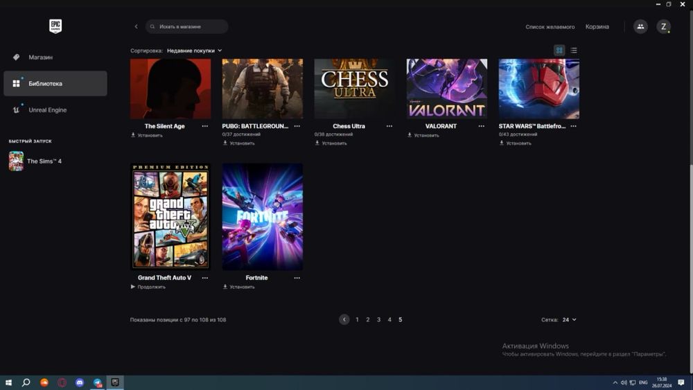Viewport: 693px width, 390px height.
Task: Open options menu for Fortnite
Action: [297, 278]
